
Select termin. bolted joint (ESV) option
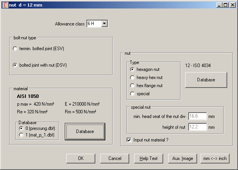(x=15, y=49)
